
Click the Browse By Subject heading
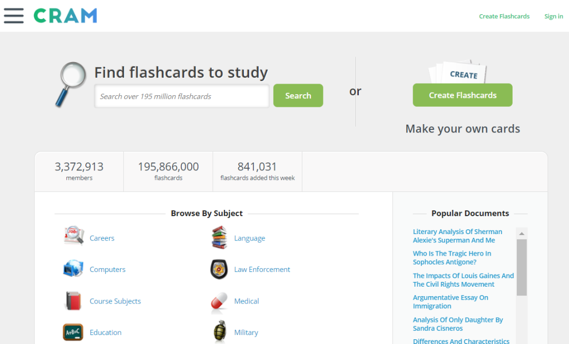click(207, 213)
